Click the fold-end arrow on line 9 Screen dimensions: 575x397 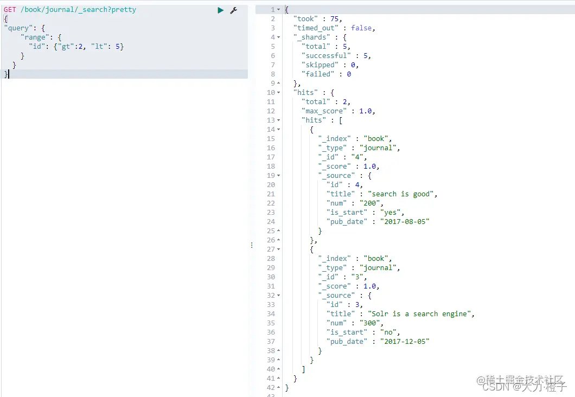point(279,83)
